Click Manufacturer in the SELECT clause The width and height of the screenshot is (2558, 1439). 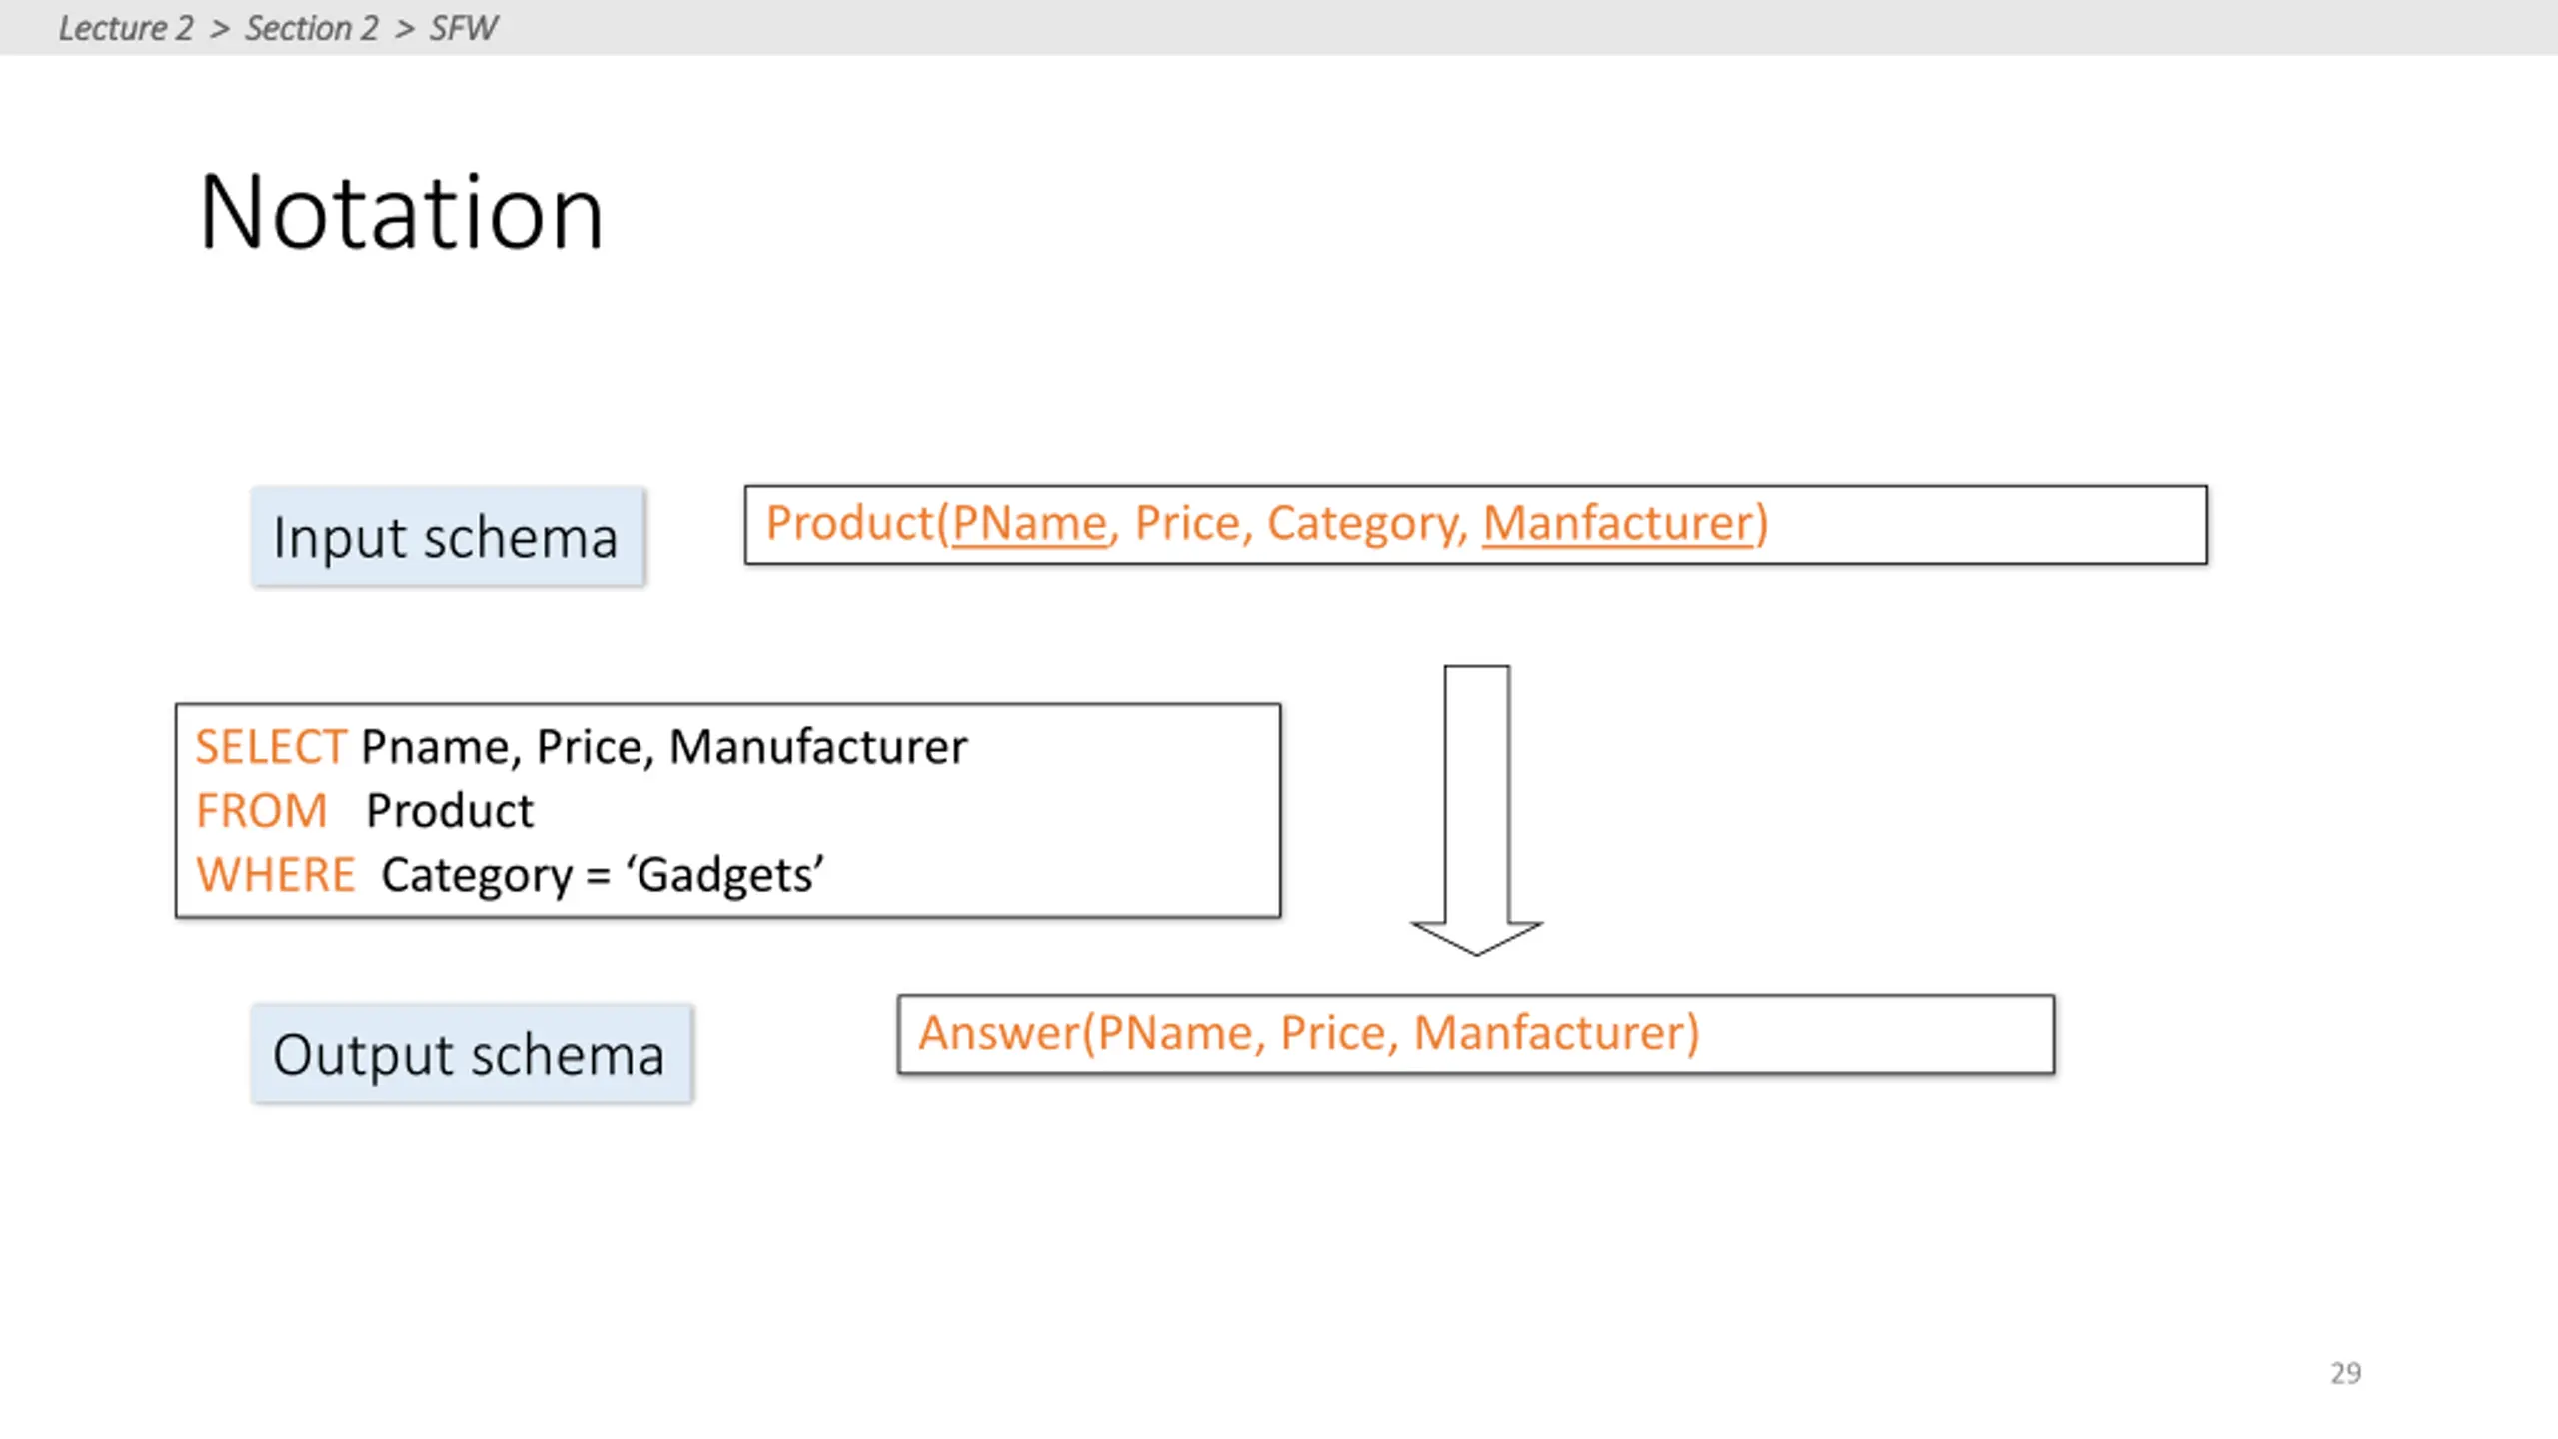(818, 747)
